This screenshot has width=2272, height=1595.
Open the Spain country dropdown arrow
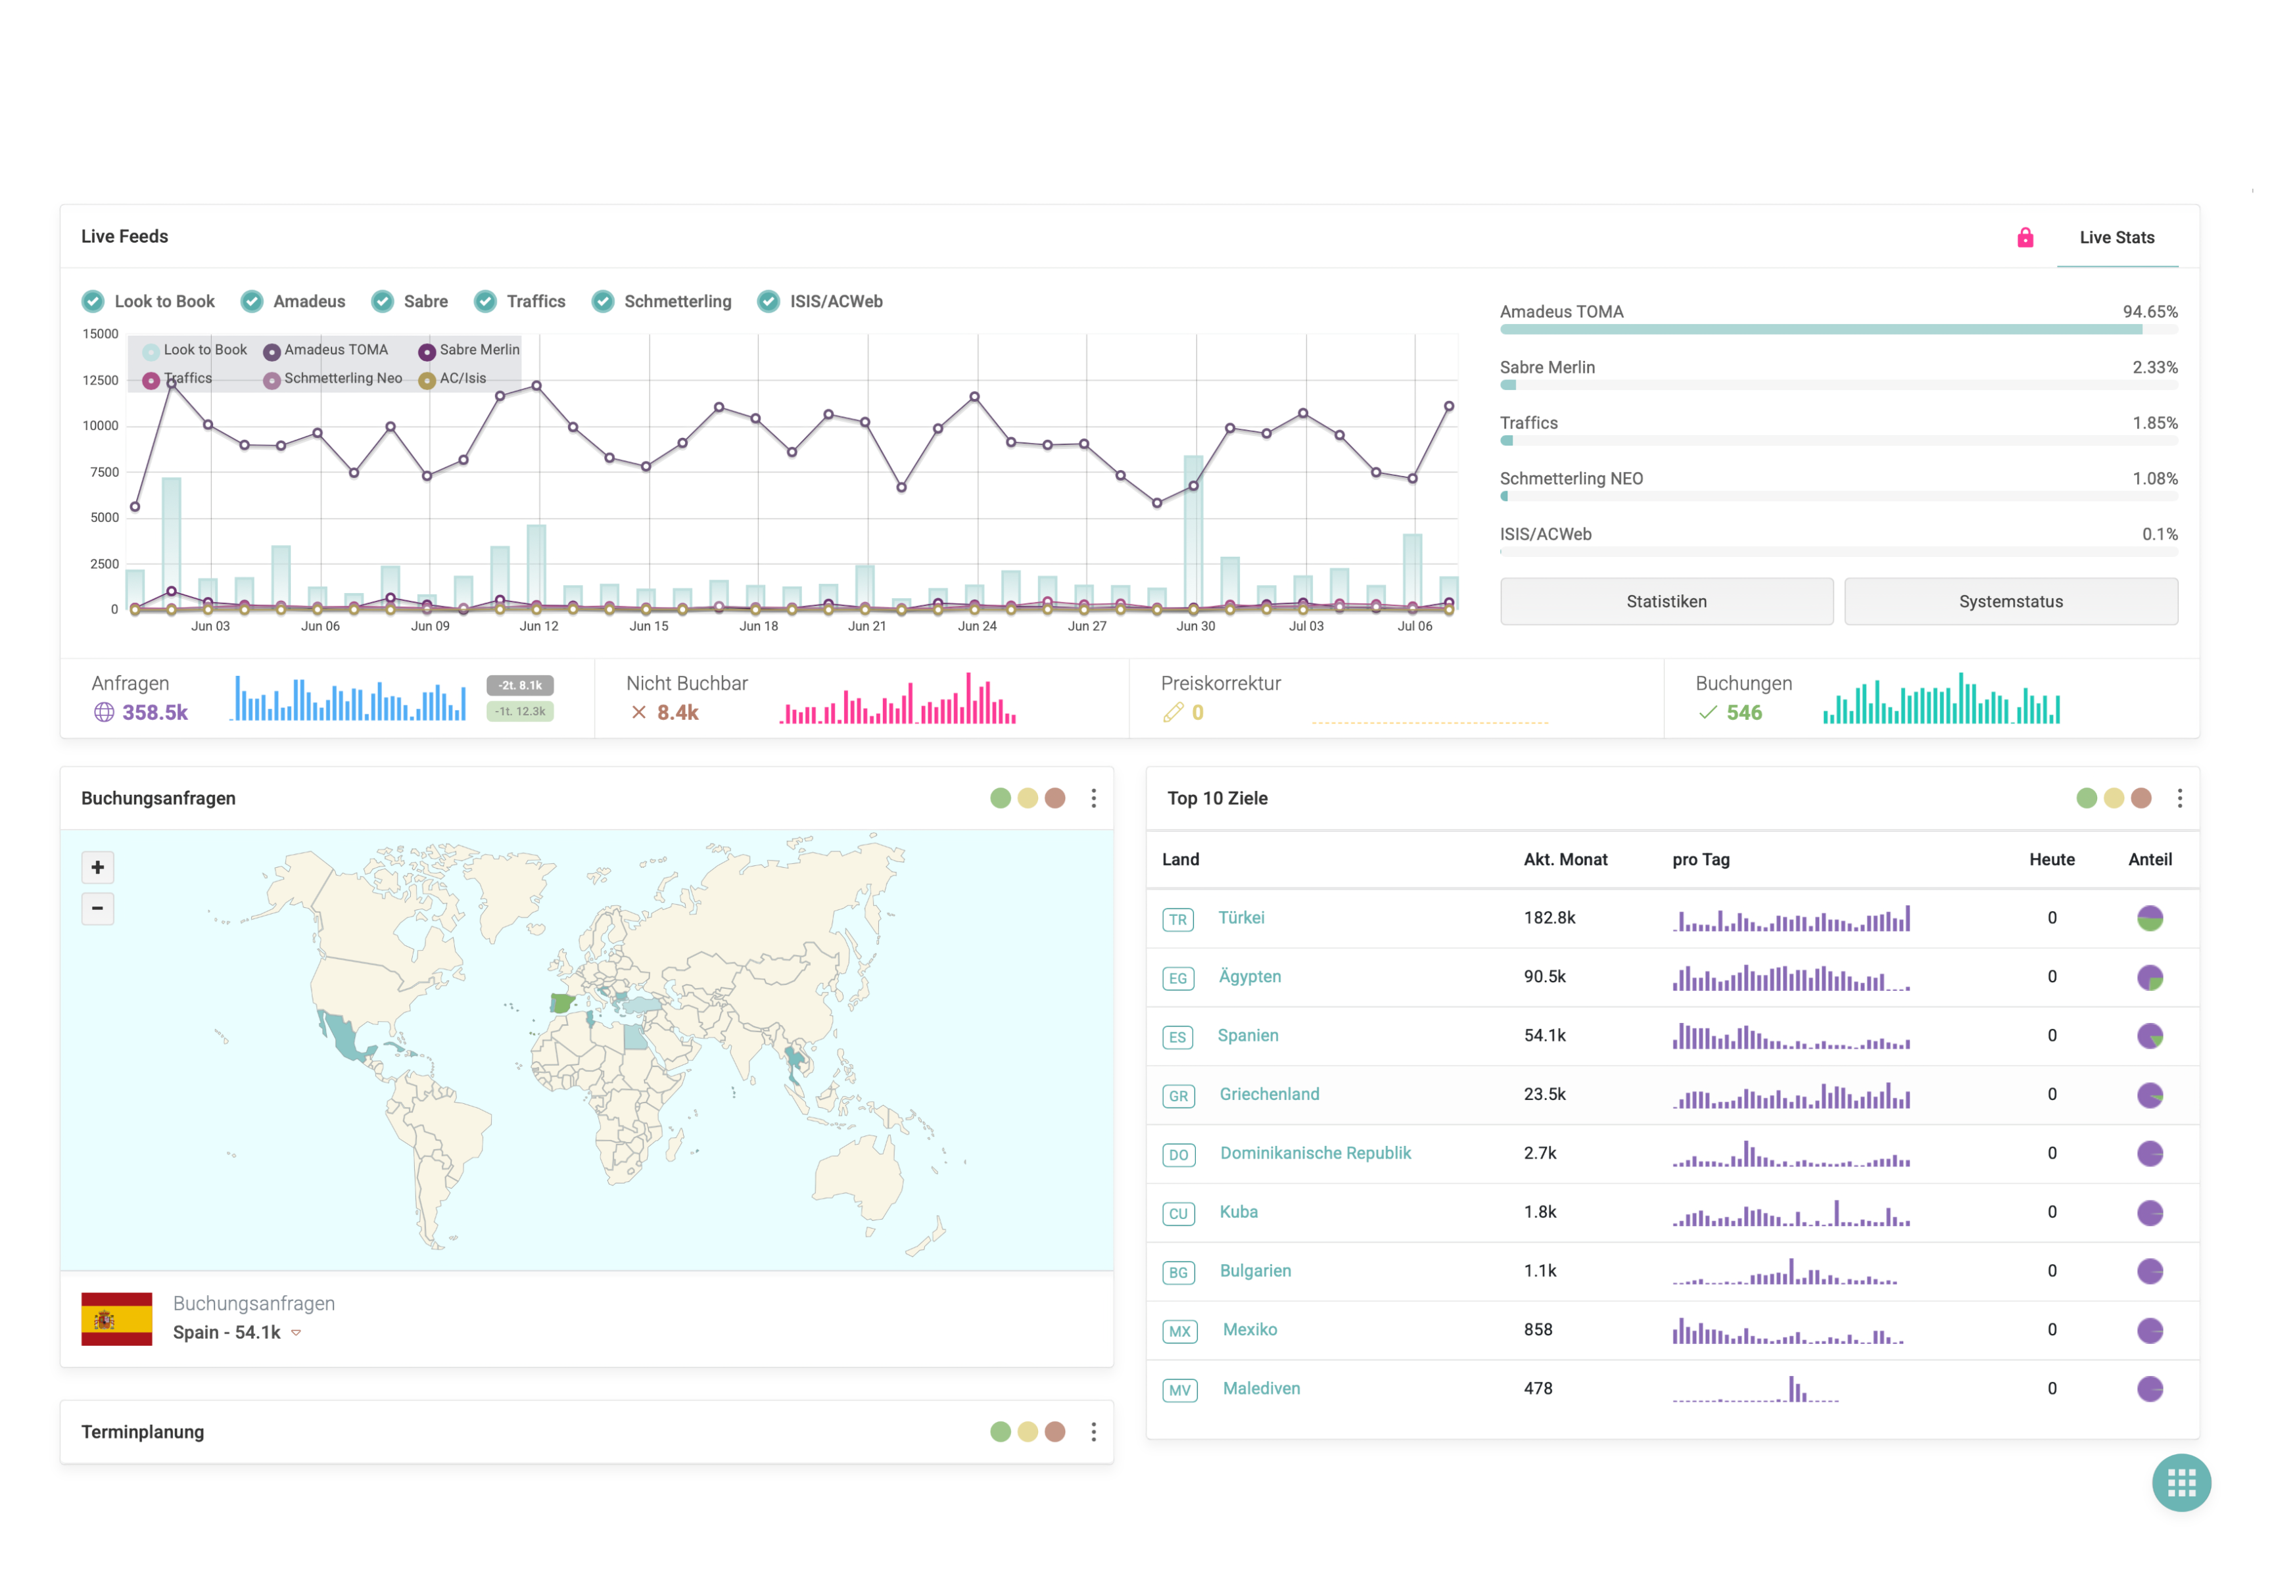point(296,1333)
